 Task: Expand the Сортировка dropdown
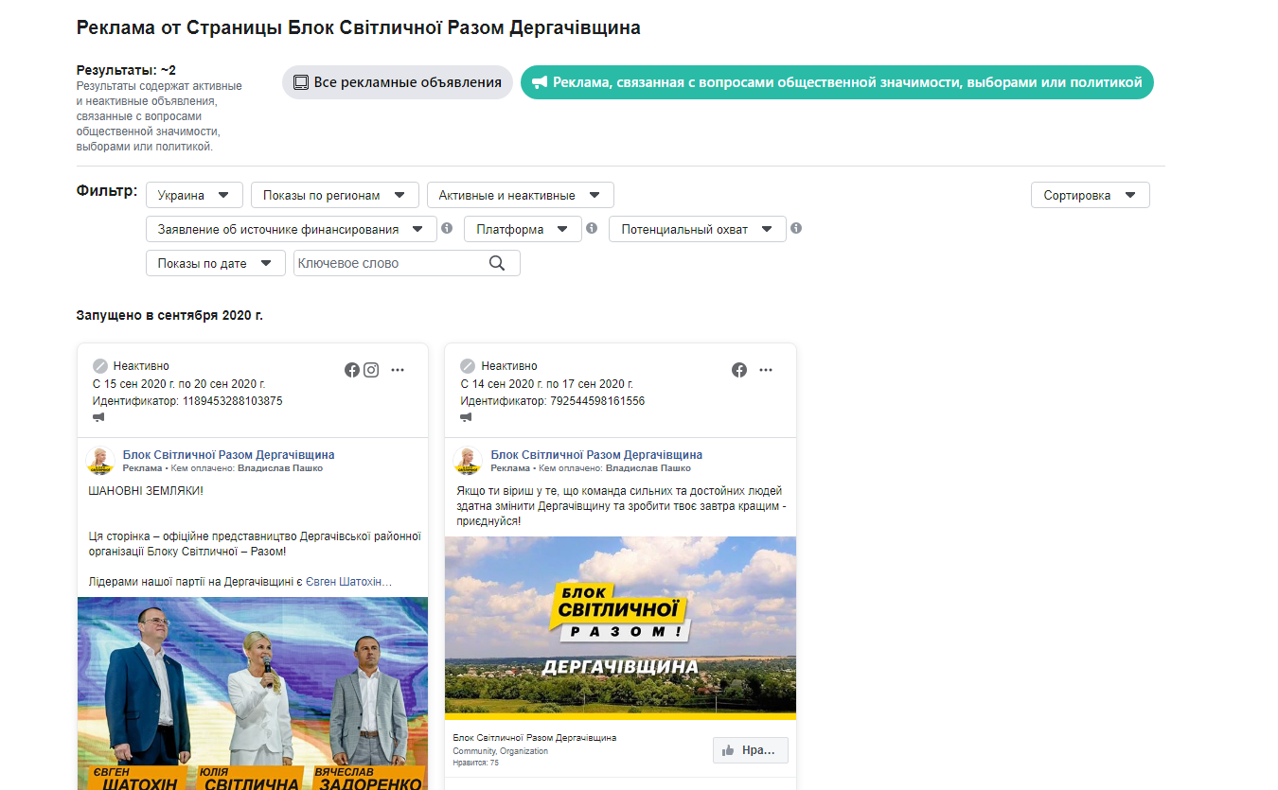1090,195
